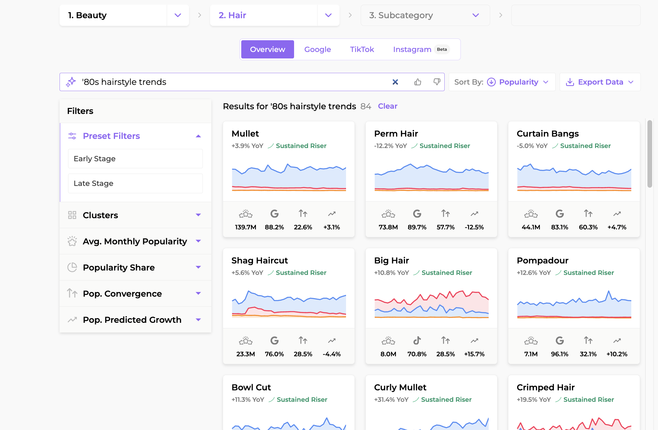This screenshot has width=658, height=430.
Task: Click the AI sparkle search icon
Action: [x=71, y=82]
